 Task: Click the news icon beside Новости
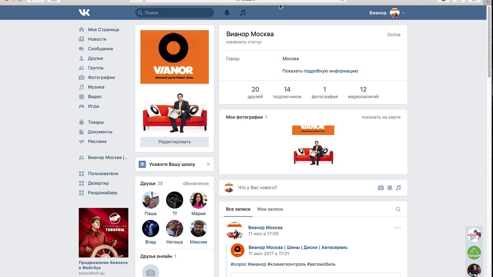81,39
